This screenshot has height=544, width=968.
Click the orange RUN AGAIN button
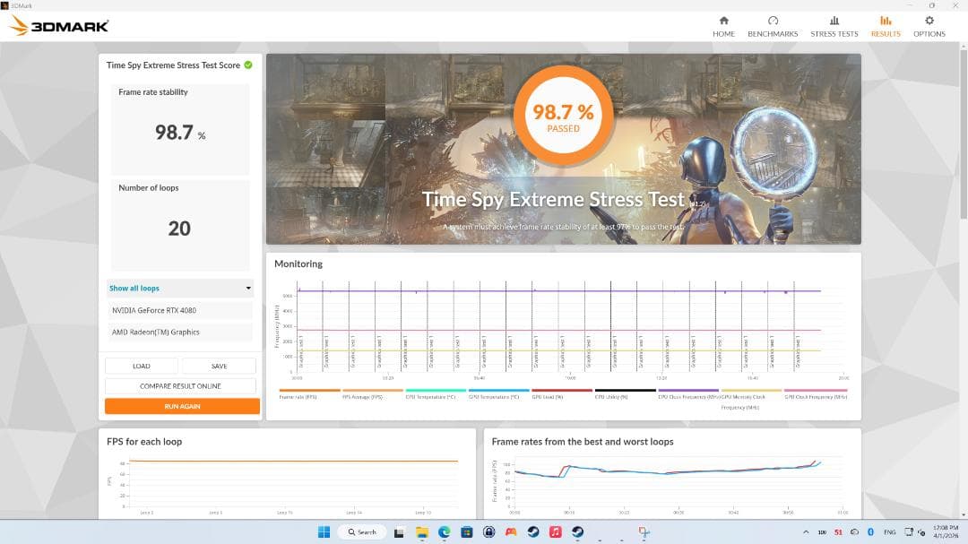[x=182, y=406]
